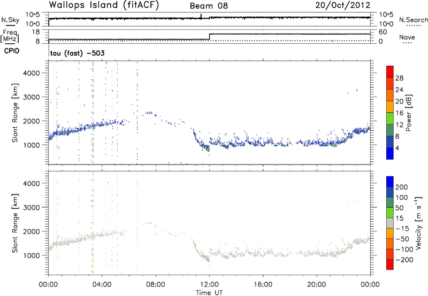Click the 'tau (fast) -503' text

(78, 53)
